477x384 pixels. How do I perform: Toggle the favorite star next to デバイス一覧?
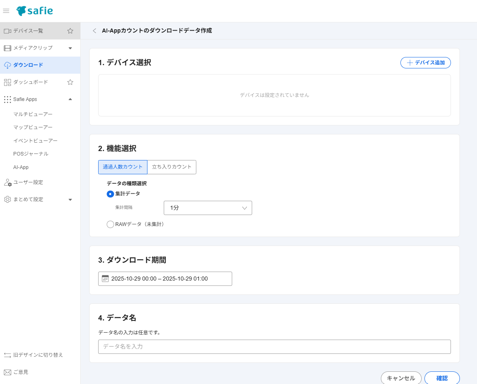pos(70,31)
